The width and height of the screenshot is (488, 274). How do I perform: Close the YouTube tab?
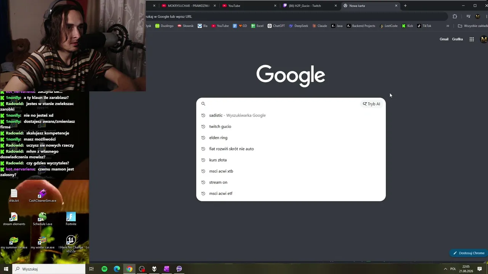(275, 6)
